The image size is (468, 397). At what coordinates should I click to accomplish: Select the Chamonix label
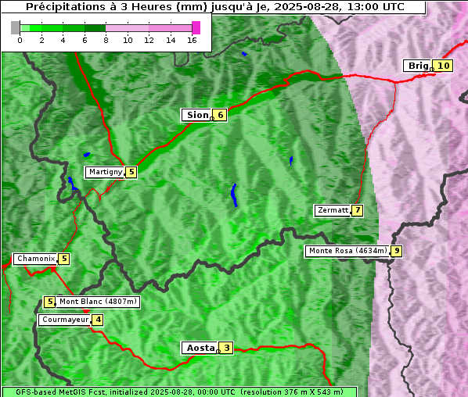point(35,259)
